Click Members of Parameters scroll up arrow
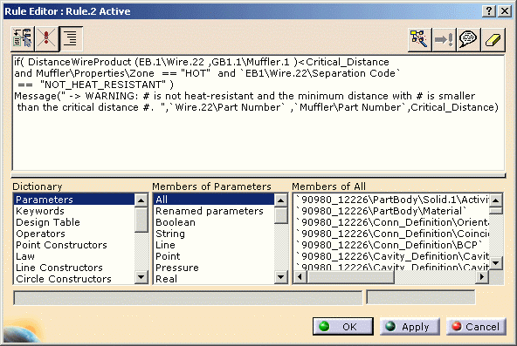 point(281,200)
